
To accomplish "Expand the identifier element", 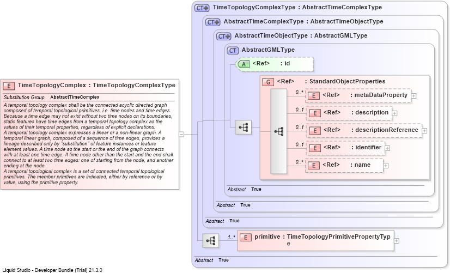I will tap(387, 148).
